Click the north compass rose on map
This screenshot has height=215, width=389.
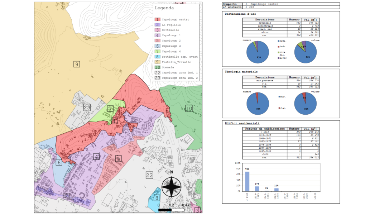[172, 187]
